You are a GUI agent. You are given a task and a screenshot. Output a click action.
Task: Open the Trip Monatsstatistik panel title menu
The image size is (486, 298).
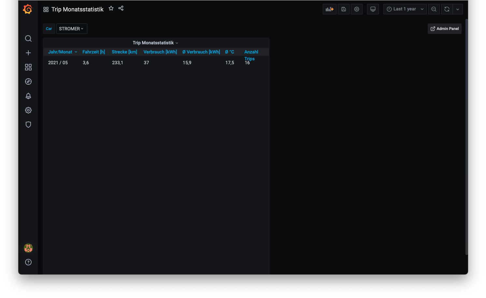[155, 43]
